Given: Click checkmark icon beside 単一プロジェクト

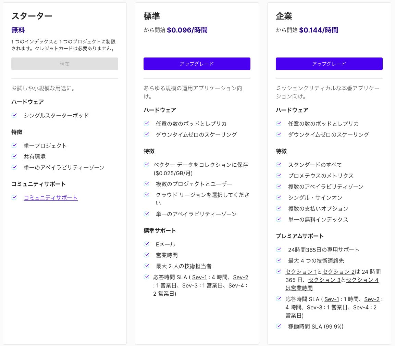Looking at the screenshot, I should point(14,145).
